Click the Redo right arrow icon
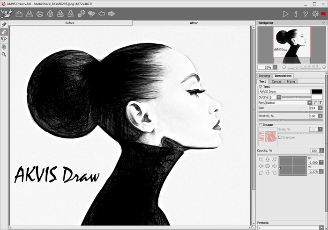The image size is (328, 230). point(112,14)
